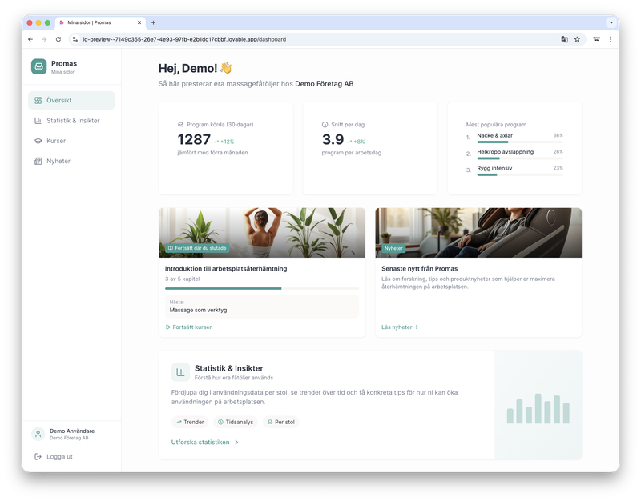Image resolution: width=641 pixels, height=501 pixels.
Task: Click the Promas logo icon in sidebar
Action: point(38,67)
